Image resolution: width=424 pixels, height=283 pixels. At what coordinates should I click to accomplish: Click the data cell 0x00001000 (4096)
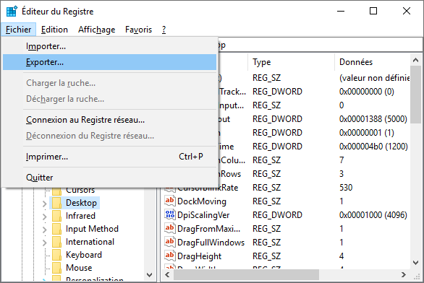point(373,215)
